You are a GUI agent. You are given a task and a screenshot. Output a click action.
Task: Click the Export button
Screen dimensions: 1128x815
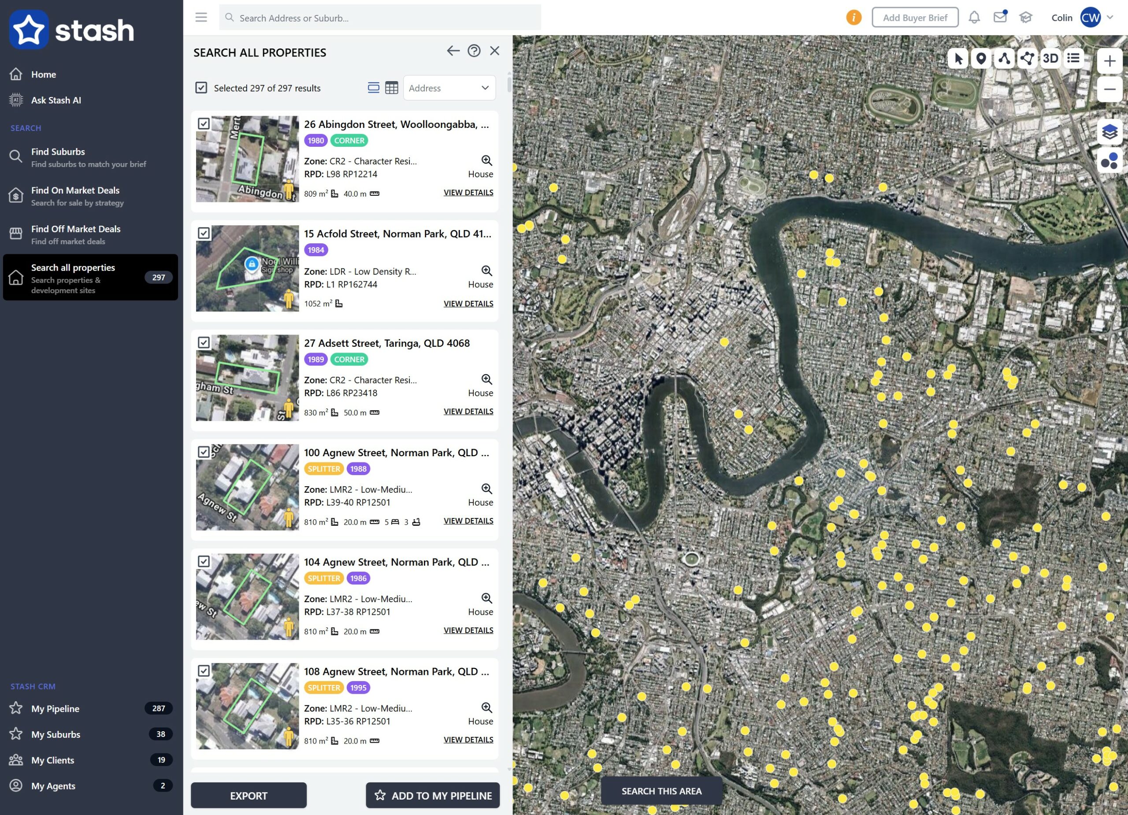coord(248,795)
